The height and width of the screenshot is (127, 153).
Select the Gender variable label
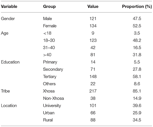pos(8,19)
